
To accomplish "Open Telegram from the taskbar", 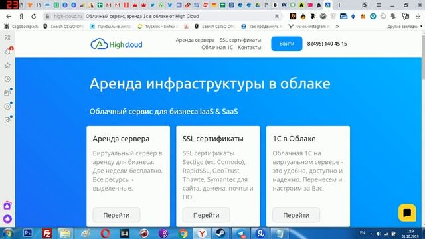I will pos(240,233).
